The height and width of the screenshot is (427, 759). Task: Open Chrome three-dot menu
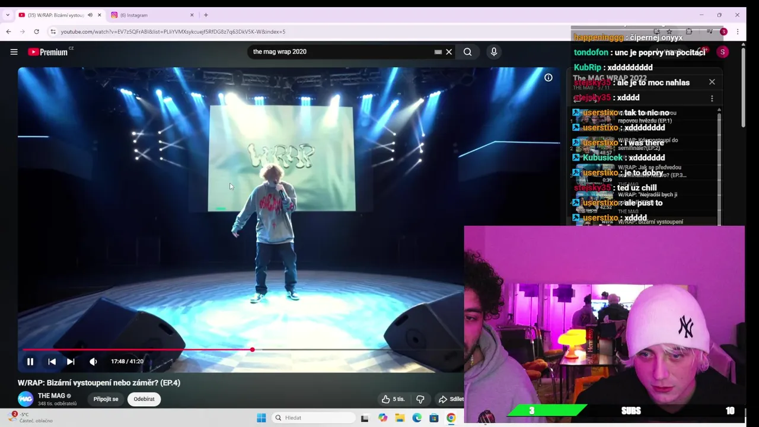[x=738, y=31]
